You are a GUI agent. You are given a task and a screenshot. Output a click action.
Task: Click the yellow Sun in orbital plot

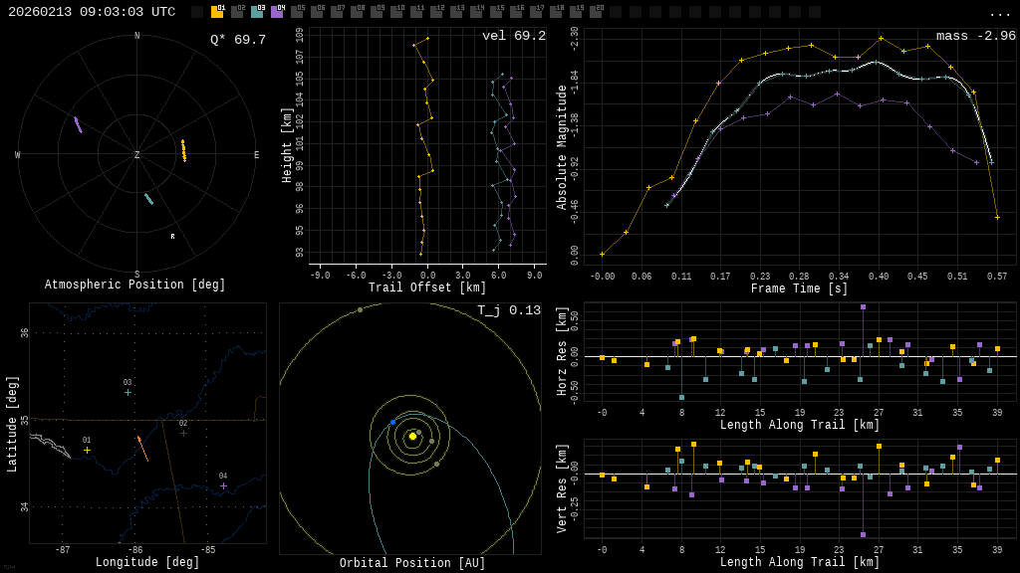[412, 436]
